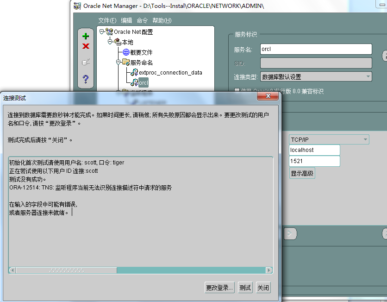Click the red X delete icon
This screenshot has height=302, width=387.
tap(86, 46)
